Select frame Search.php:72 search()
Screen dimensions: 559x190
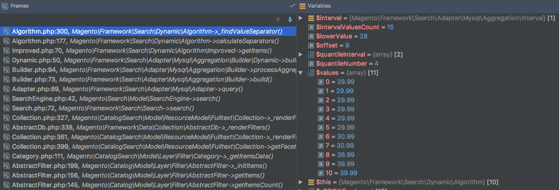tap(148, 108)
